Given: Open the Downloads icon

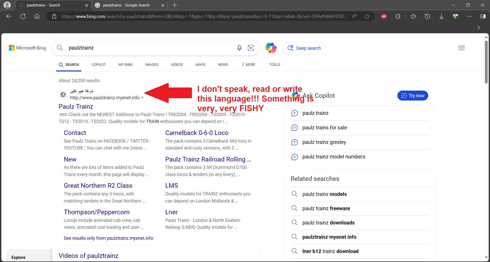Looking at the screenshot, I should (441, 16).
